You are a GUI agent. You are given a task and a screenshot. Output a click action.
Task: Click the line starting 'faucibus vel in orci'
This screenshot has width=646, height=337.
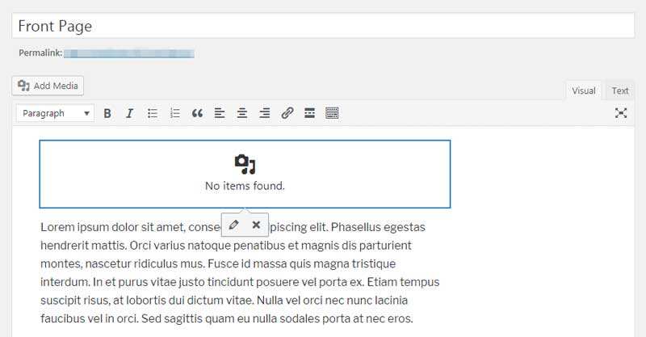pyautogui.click(x=227, y=318)
